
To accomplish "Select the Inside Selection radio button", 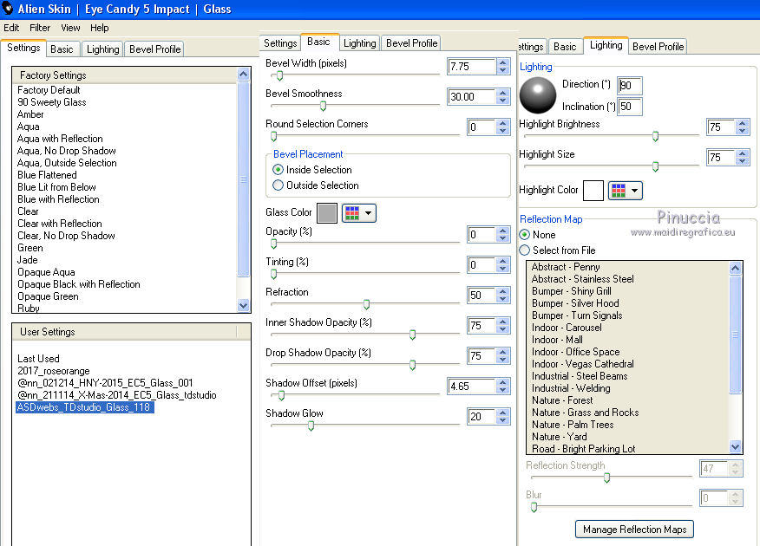I will point(278,170).
